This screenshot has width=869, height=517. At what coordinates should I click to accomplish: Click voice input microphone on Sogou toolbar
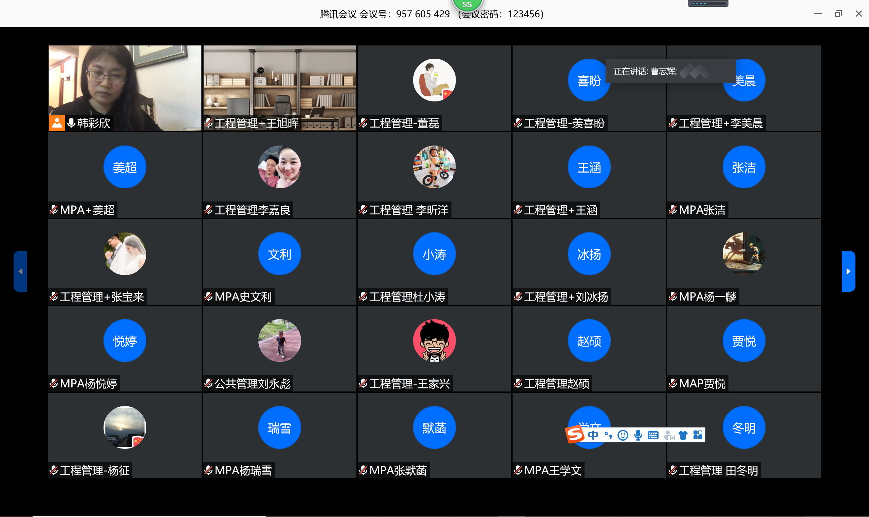coord(638,435)
